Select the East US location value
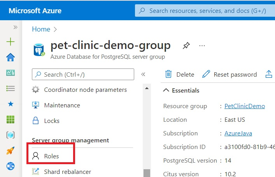This screenshot has width=275, height=177. [235, 120]
